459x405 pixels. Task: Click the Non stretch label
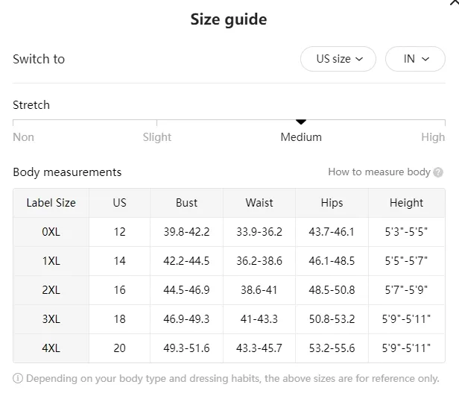(23, 137)
